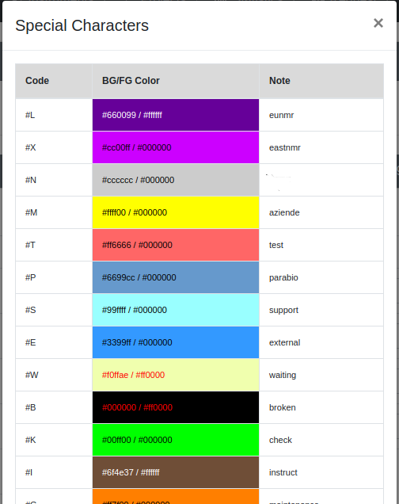
Task: Click the magenta #cc00ff color cell
Action: point(176,147)
